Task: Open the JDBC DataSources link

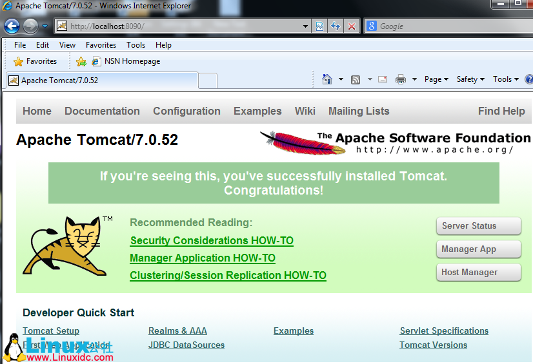Action: [x=186, y=345]
